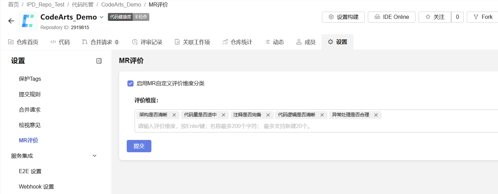Open the 合并请求 tab

click(x=101, y=42)
